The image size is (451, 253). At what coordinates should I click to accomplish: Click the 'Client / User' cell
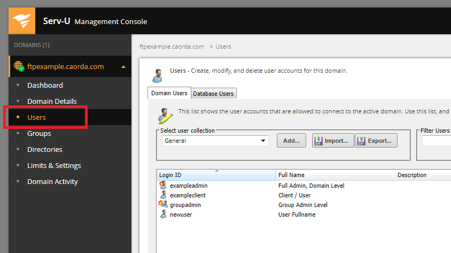[x=294, y=195]
